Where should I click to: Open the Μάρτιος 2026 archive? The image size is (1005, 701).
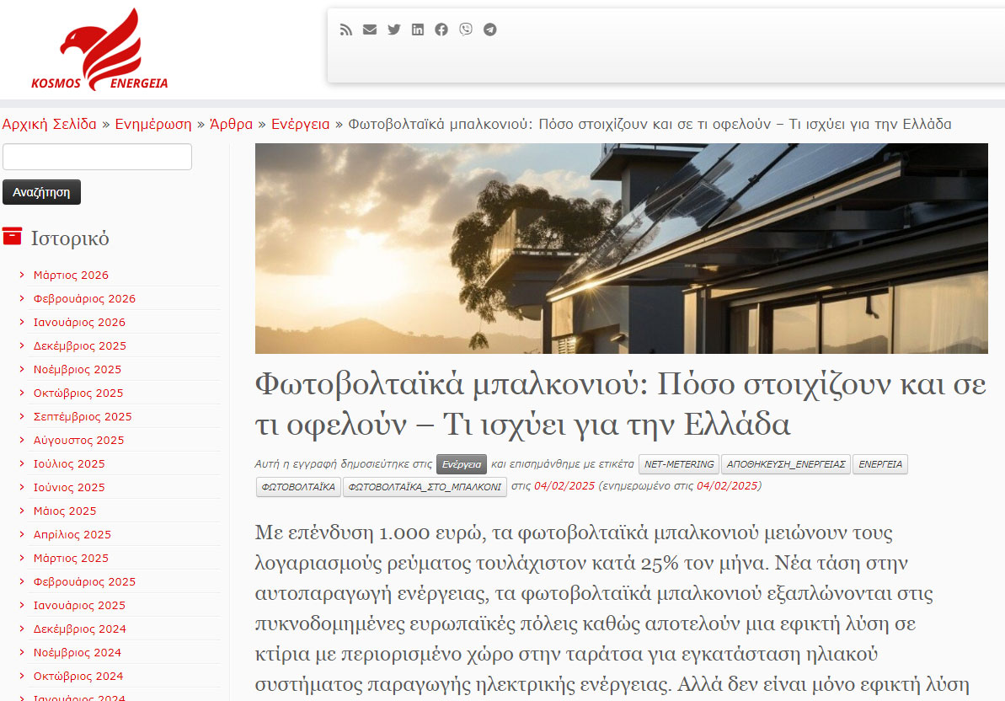click(x=71, y=275)
